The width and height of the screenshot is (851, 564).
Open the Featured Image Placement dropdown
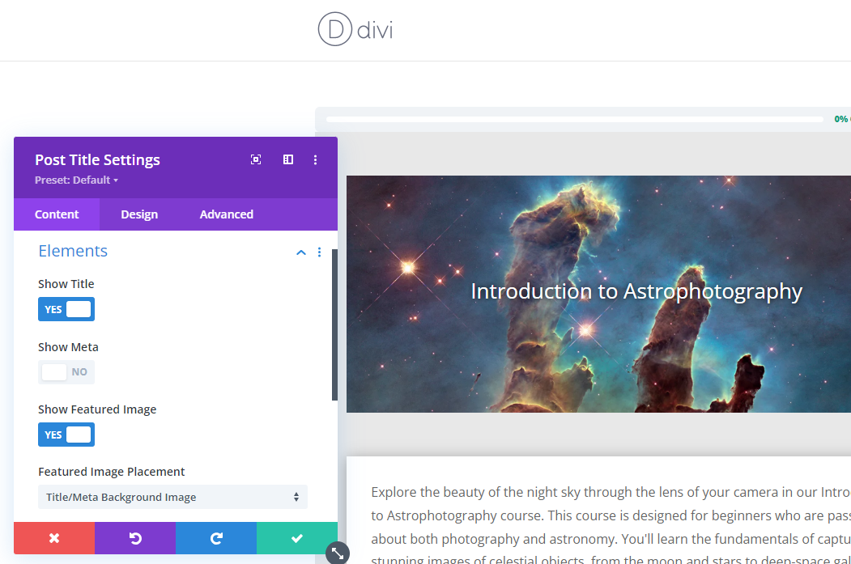pos(172,497)
